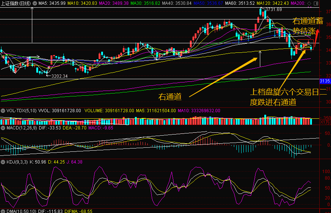Viewport: 331px width, 213px height.
Task: Select the red rectangle annotation on candles
Action: click(305, 44)
